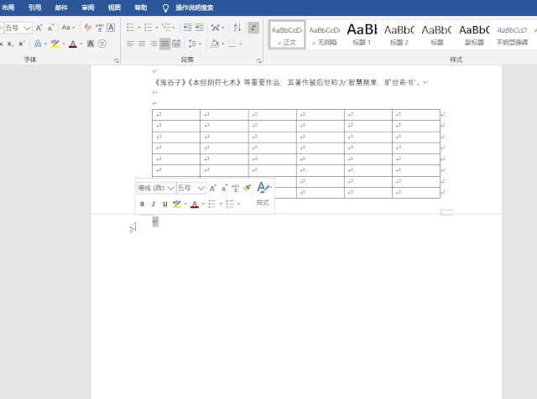This screenshot has height=399, width=537.
Task: Open font size dropdown in mini toolbar
Action: click(x=201, y=189)
